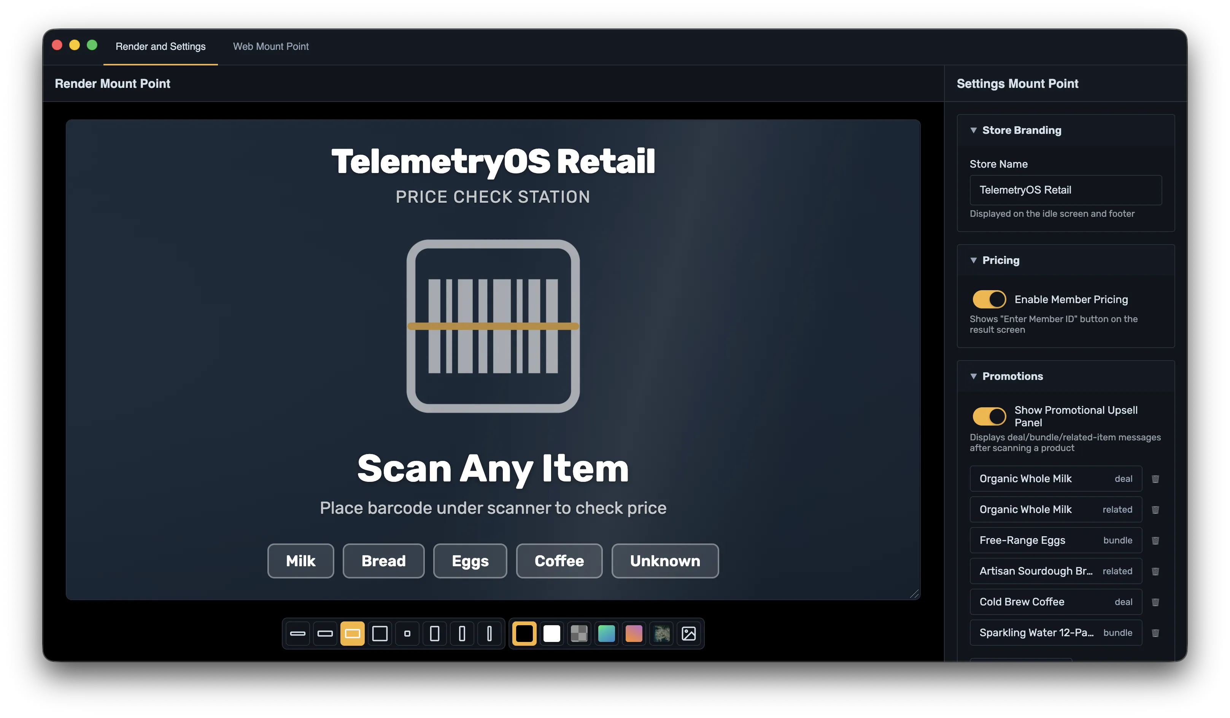The width and height of the screenshot is (1230, 718).
Task: Collapse the Store Branding section
Action: [1066, 130]
